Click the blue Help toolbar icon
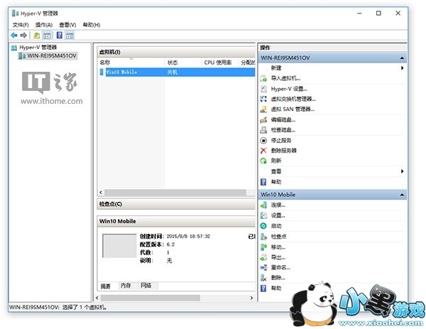 click(60, 35)
